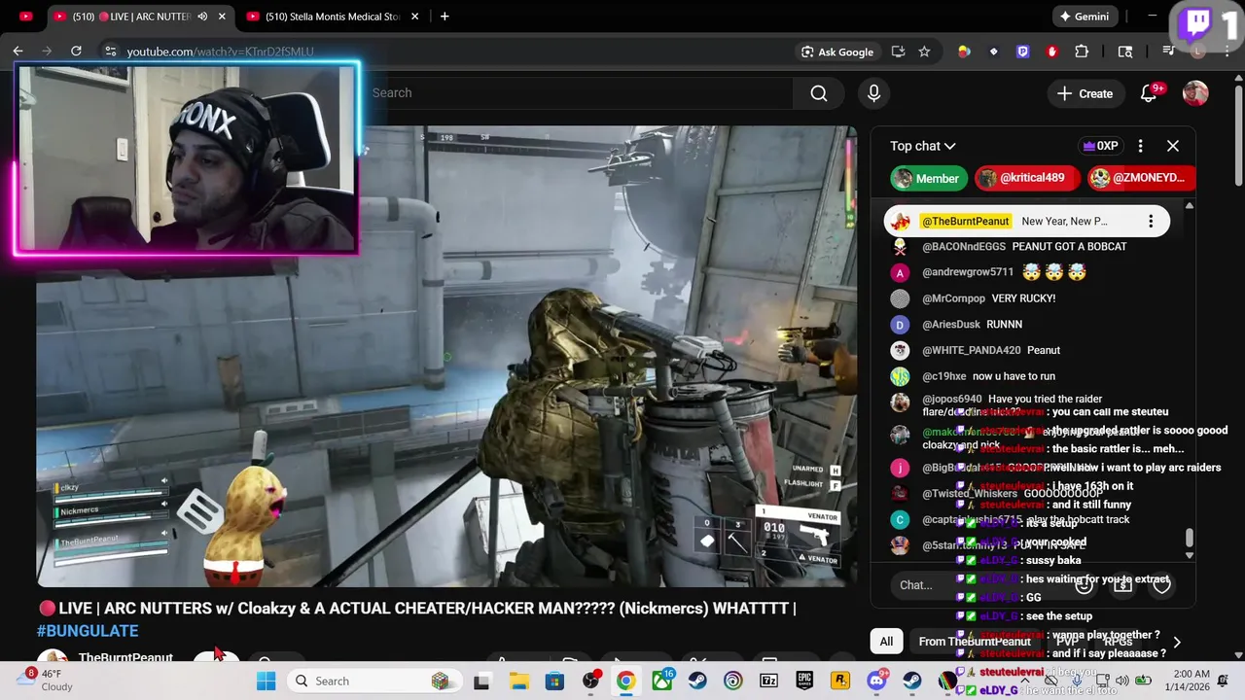Open the YouTube account avatar menu

point(1195,93)
